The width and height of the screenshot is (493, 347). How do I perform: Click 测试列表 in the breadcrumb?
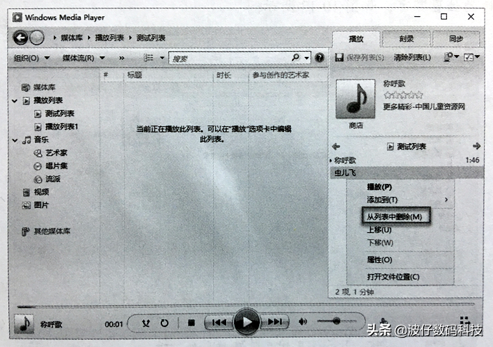(x=151, y=38)
